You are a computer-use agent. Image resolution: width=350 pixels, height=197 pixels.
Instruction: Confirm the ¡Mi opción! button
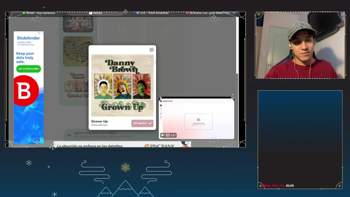[142, 123]
